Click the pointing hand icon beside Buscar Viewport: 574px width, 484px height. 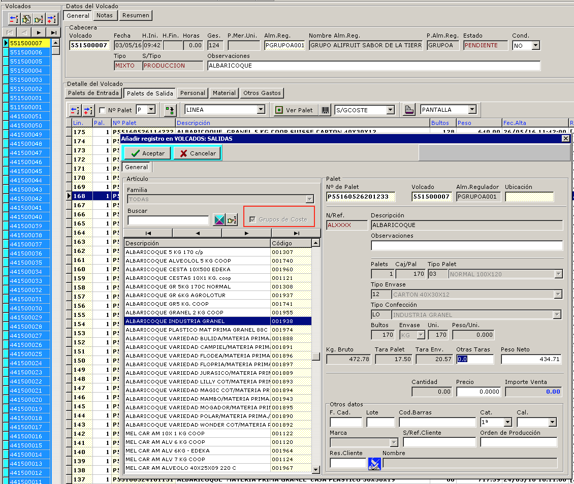coord(232,220)
